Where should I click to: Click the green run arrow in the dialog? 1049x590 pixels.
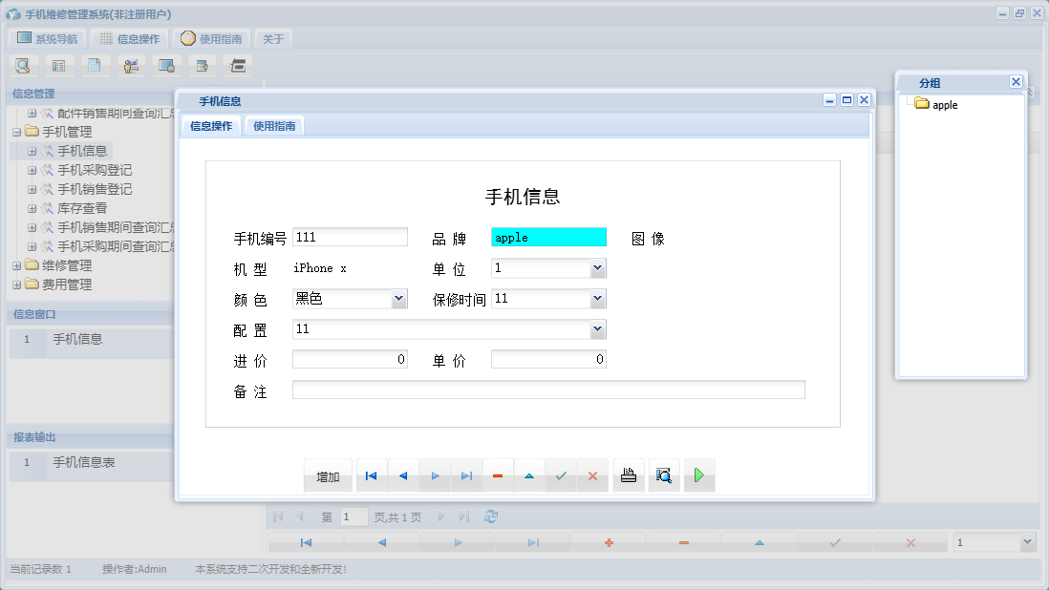698,474
